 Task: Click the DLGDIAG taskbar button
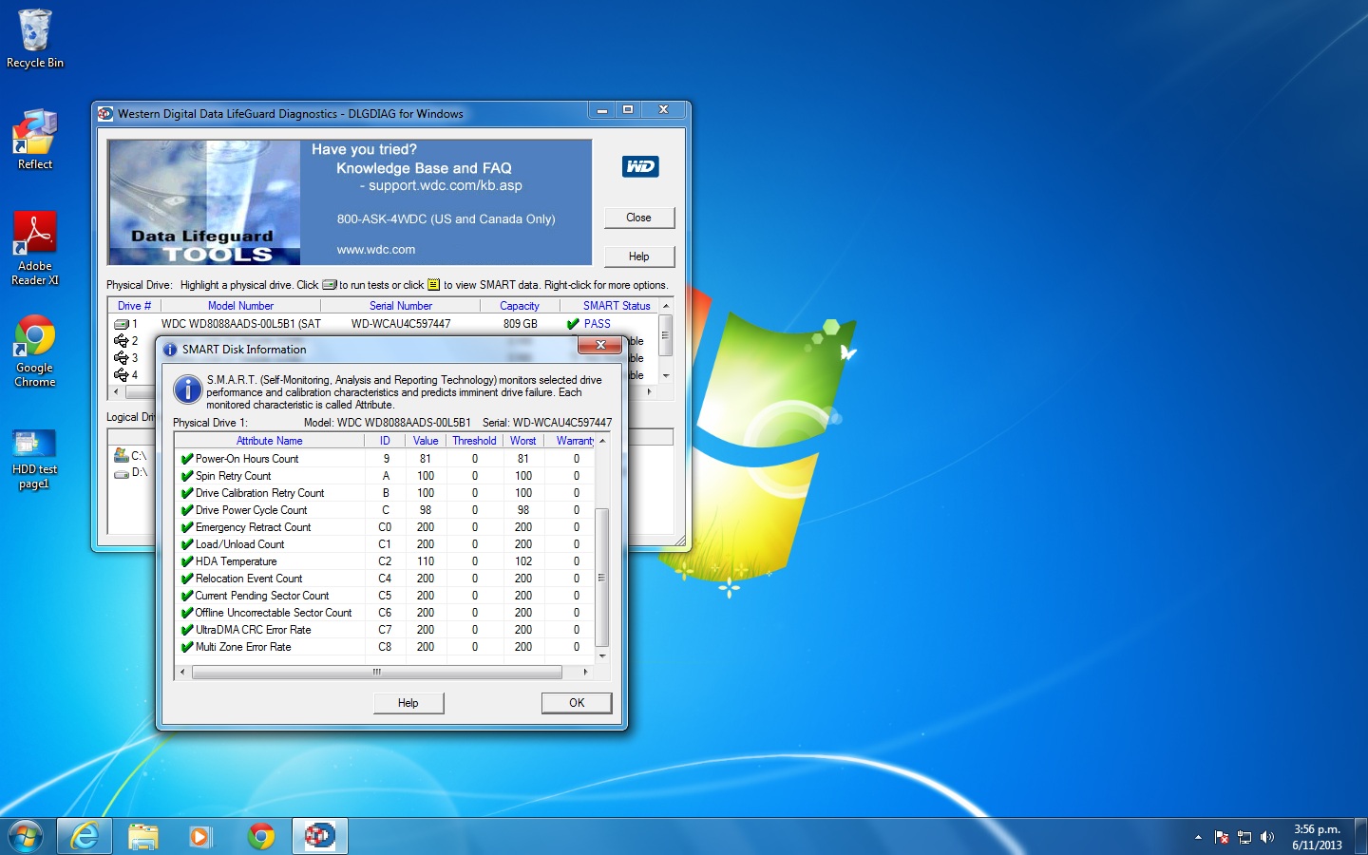click(x=319, y=836)
